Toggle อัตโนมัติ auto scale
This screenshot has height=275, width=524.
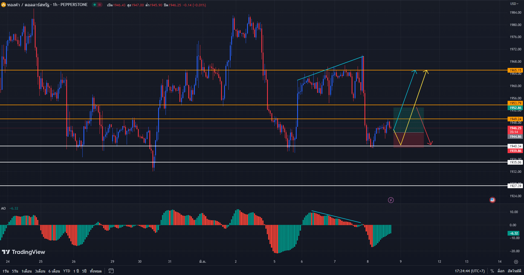(x=514, y=271)
